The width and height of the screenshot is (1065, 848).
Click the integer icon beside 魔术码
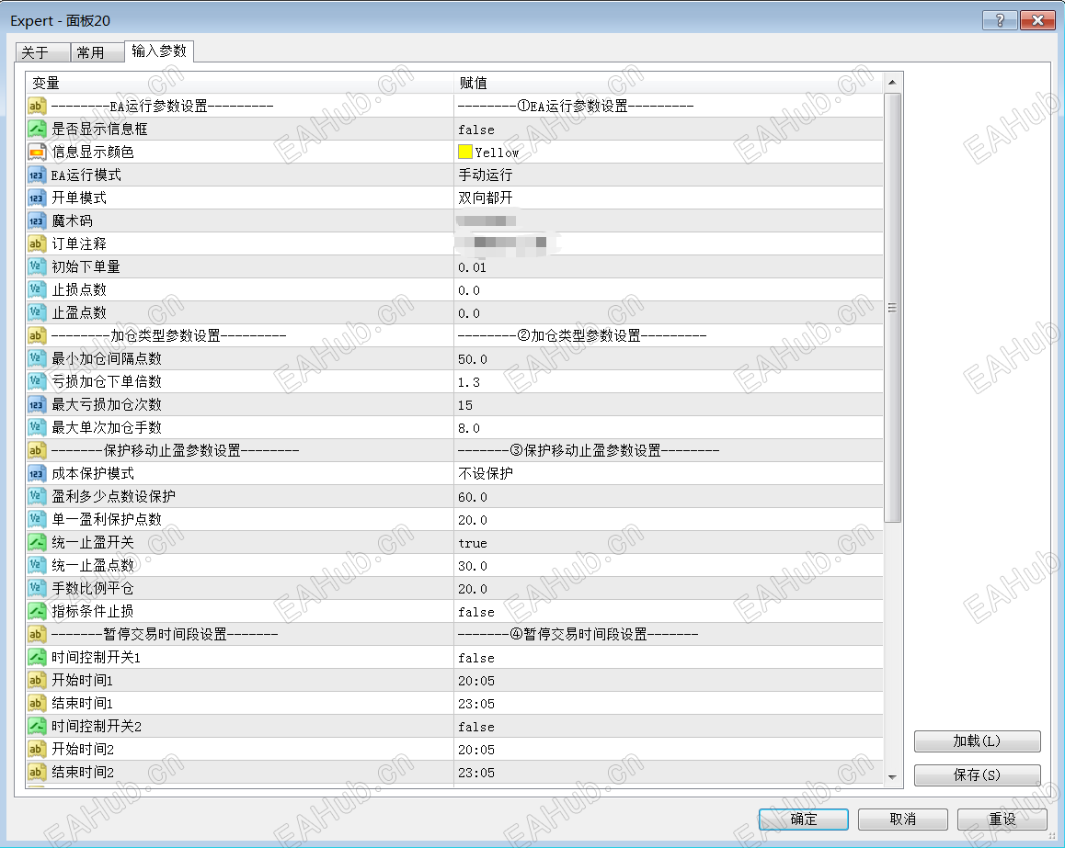tap(37, 221)
